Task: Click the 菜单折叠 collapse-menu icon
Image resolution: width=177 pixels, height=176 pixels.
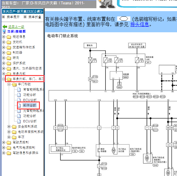Action: pos(25,17)
